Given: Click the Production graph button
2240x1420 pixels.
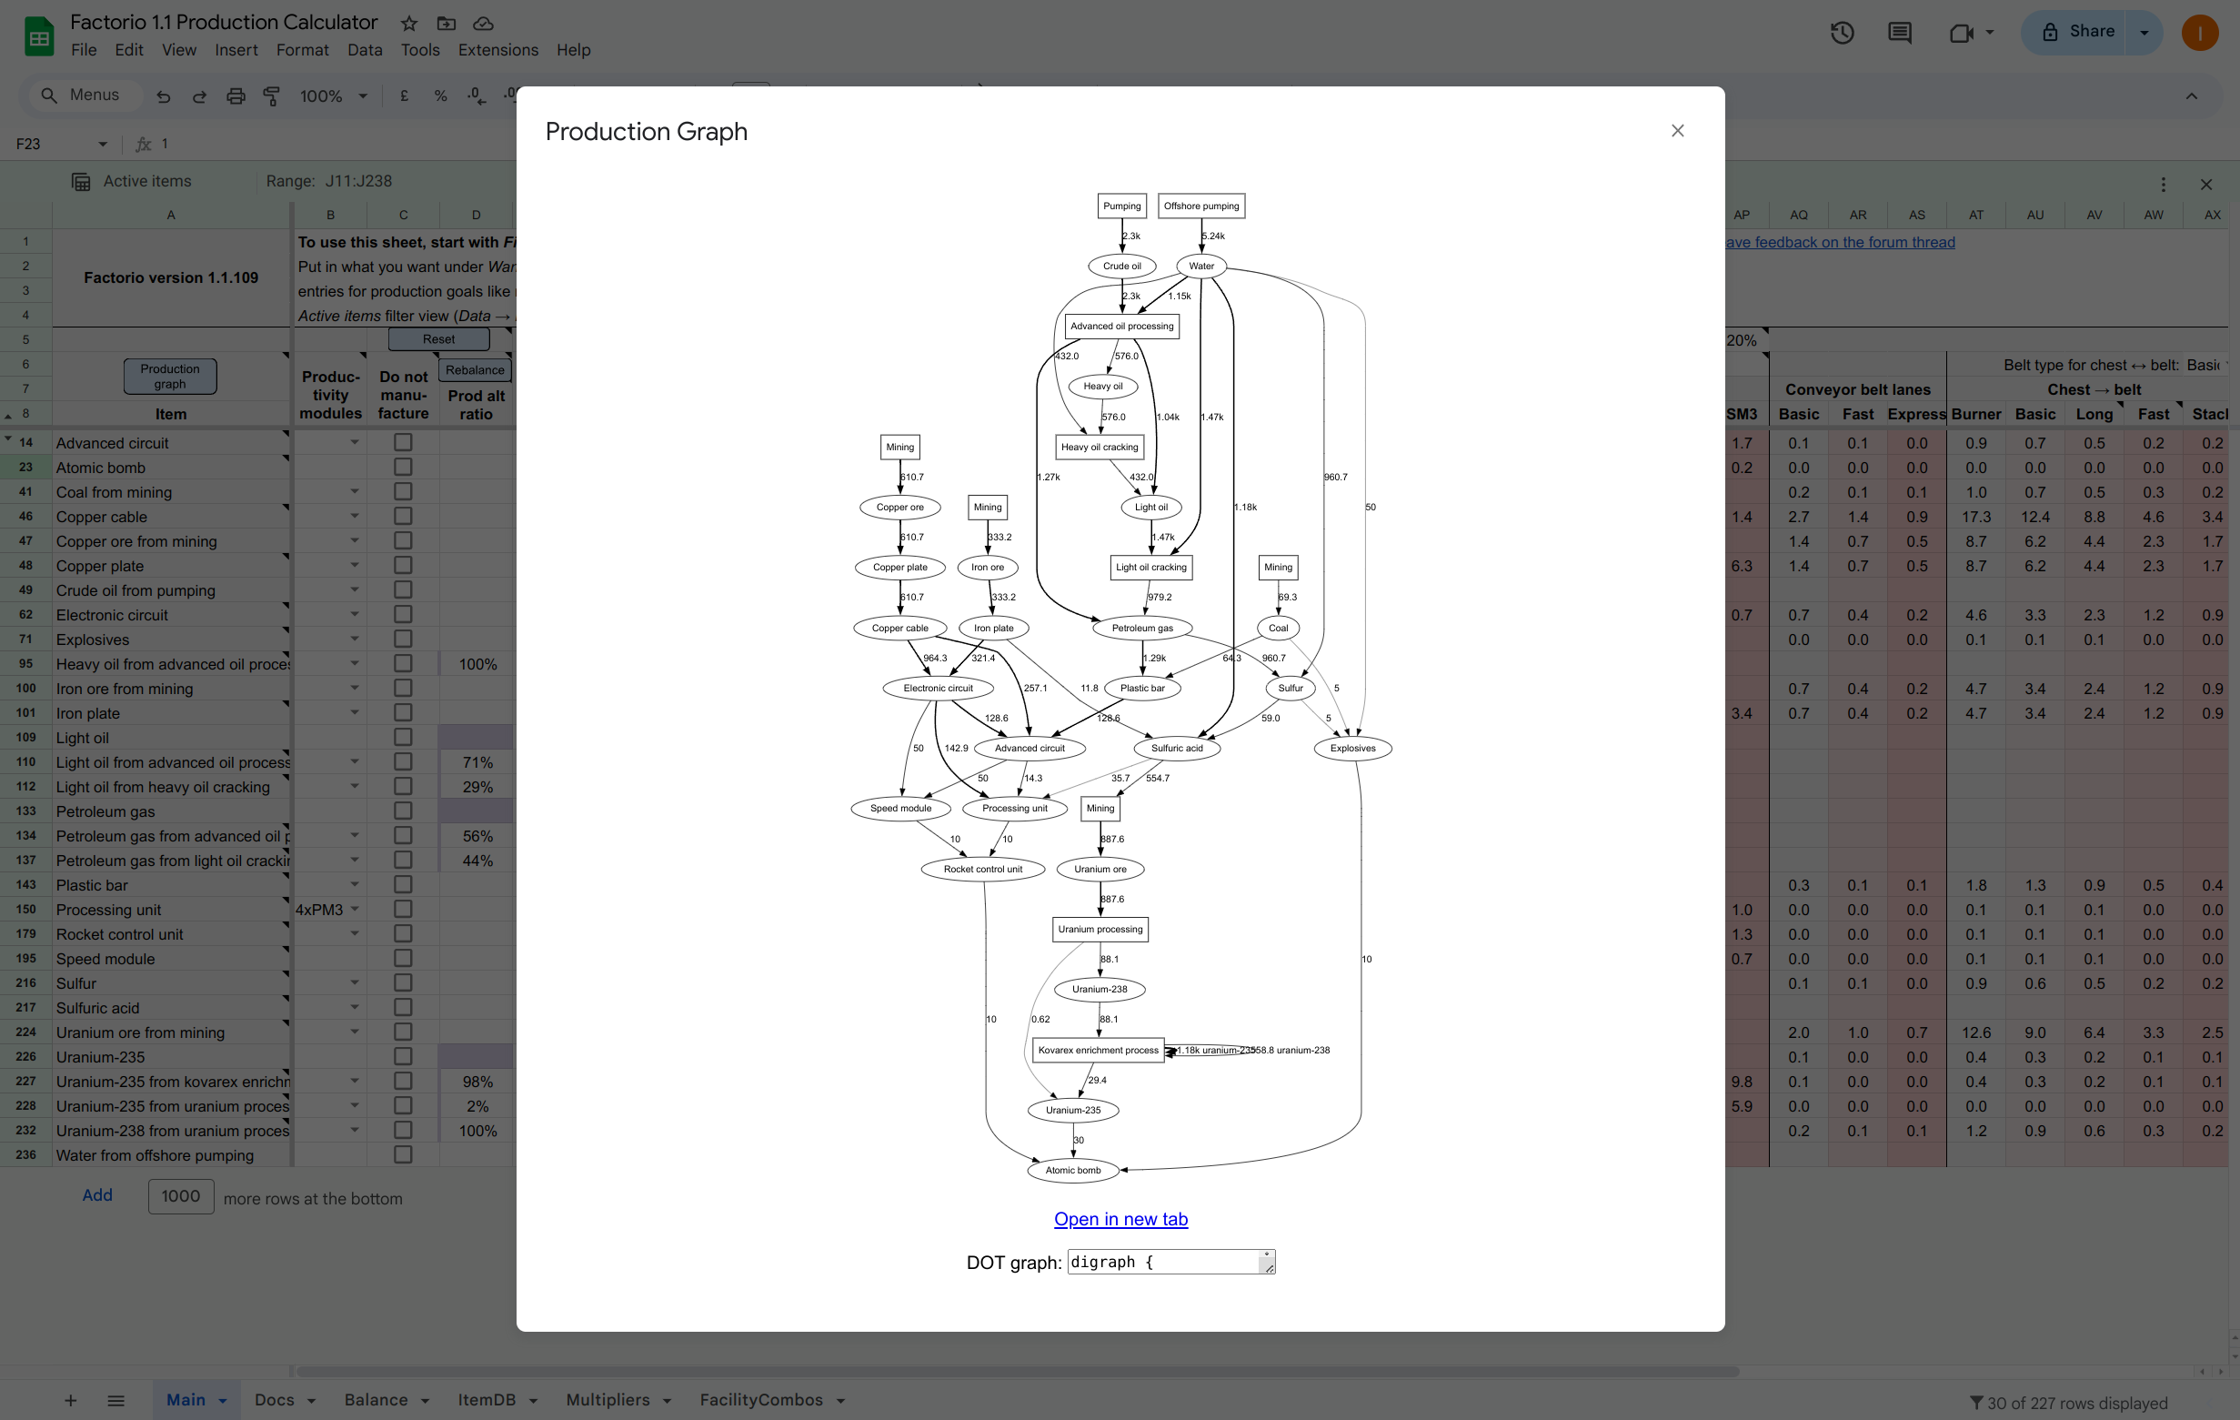Looking at the screenshot, I should [x=169, y=376].
